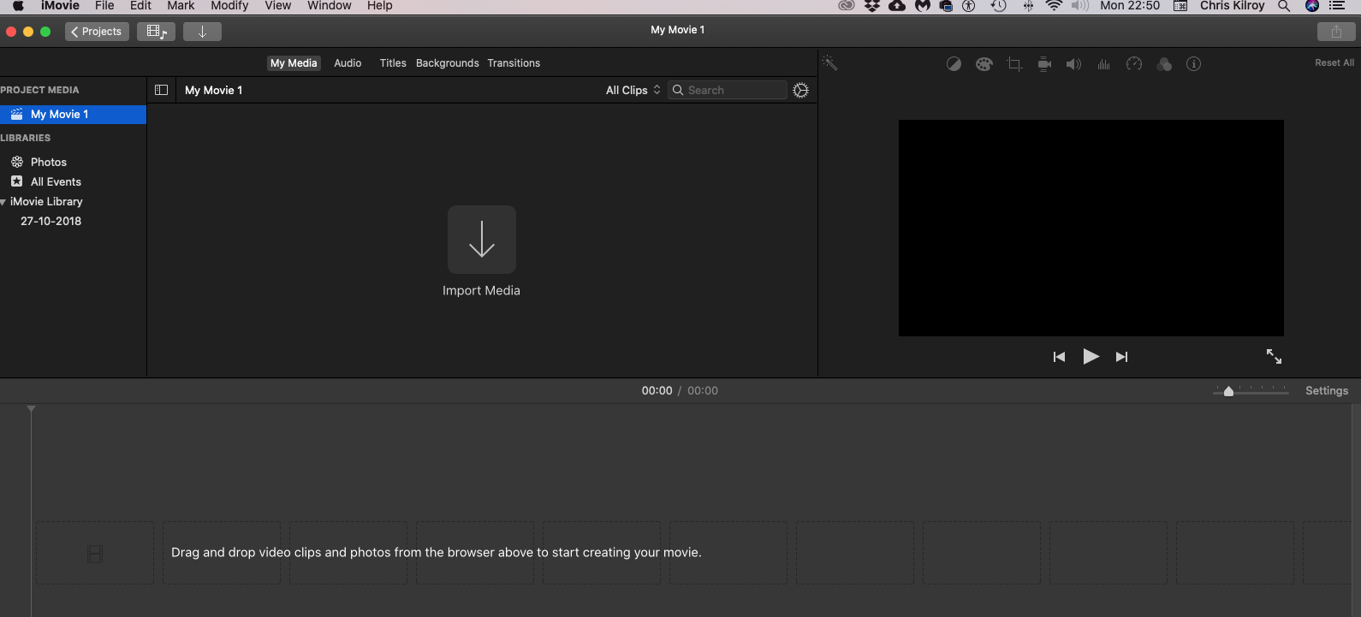Open browser settings gear icon
The height and width of the screenshot is (617, 1361).
[801, 90]
